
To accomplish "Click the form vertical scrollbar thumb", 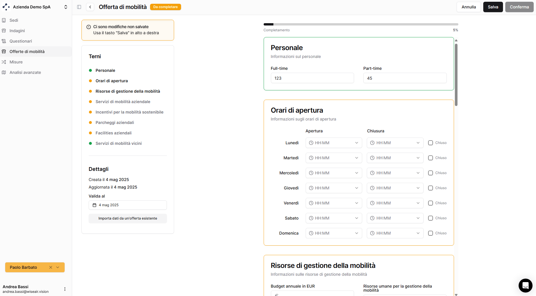I will [x=456, y=75].
